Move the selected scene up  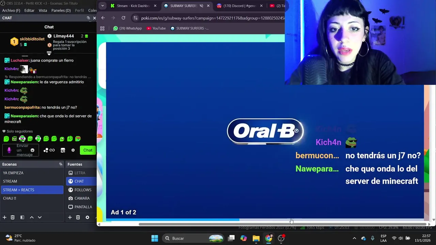32,217
